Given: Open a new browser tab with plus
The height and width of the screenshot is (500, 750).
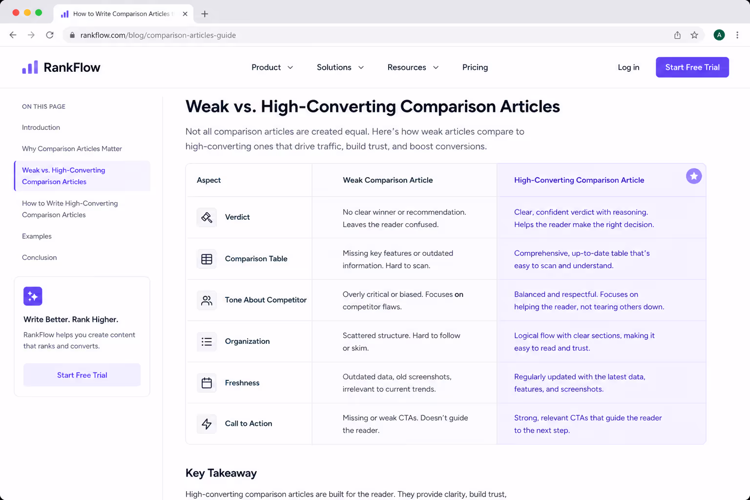Looking at the screenshot, I should coord(205,14).
